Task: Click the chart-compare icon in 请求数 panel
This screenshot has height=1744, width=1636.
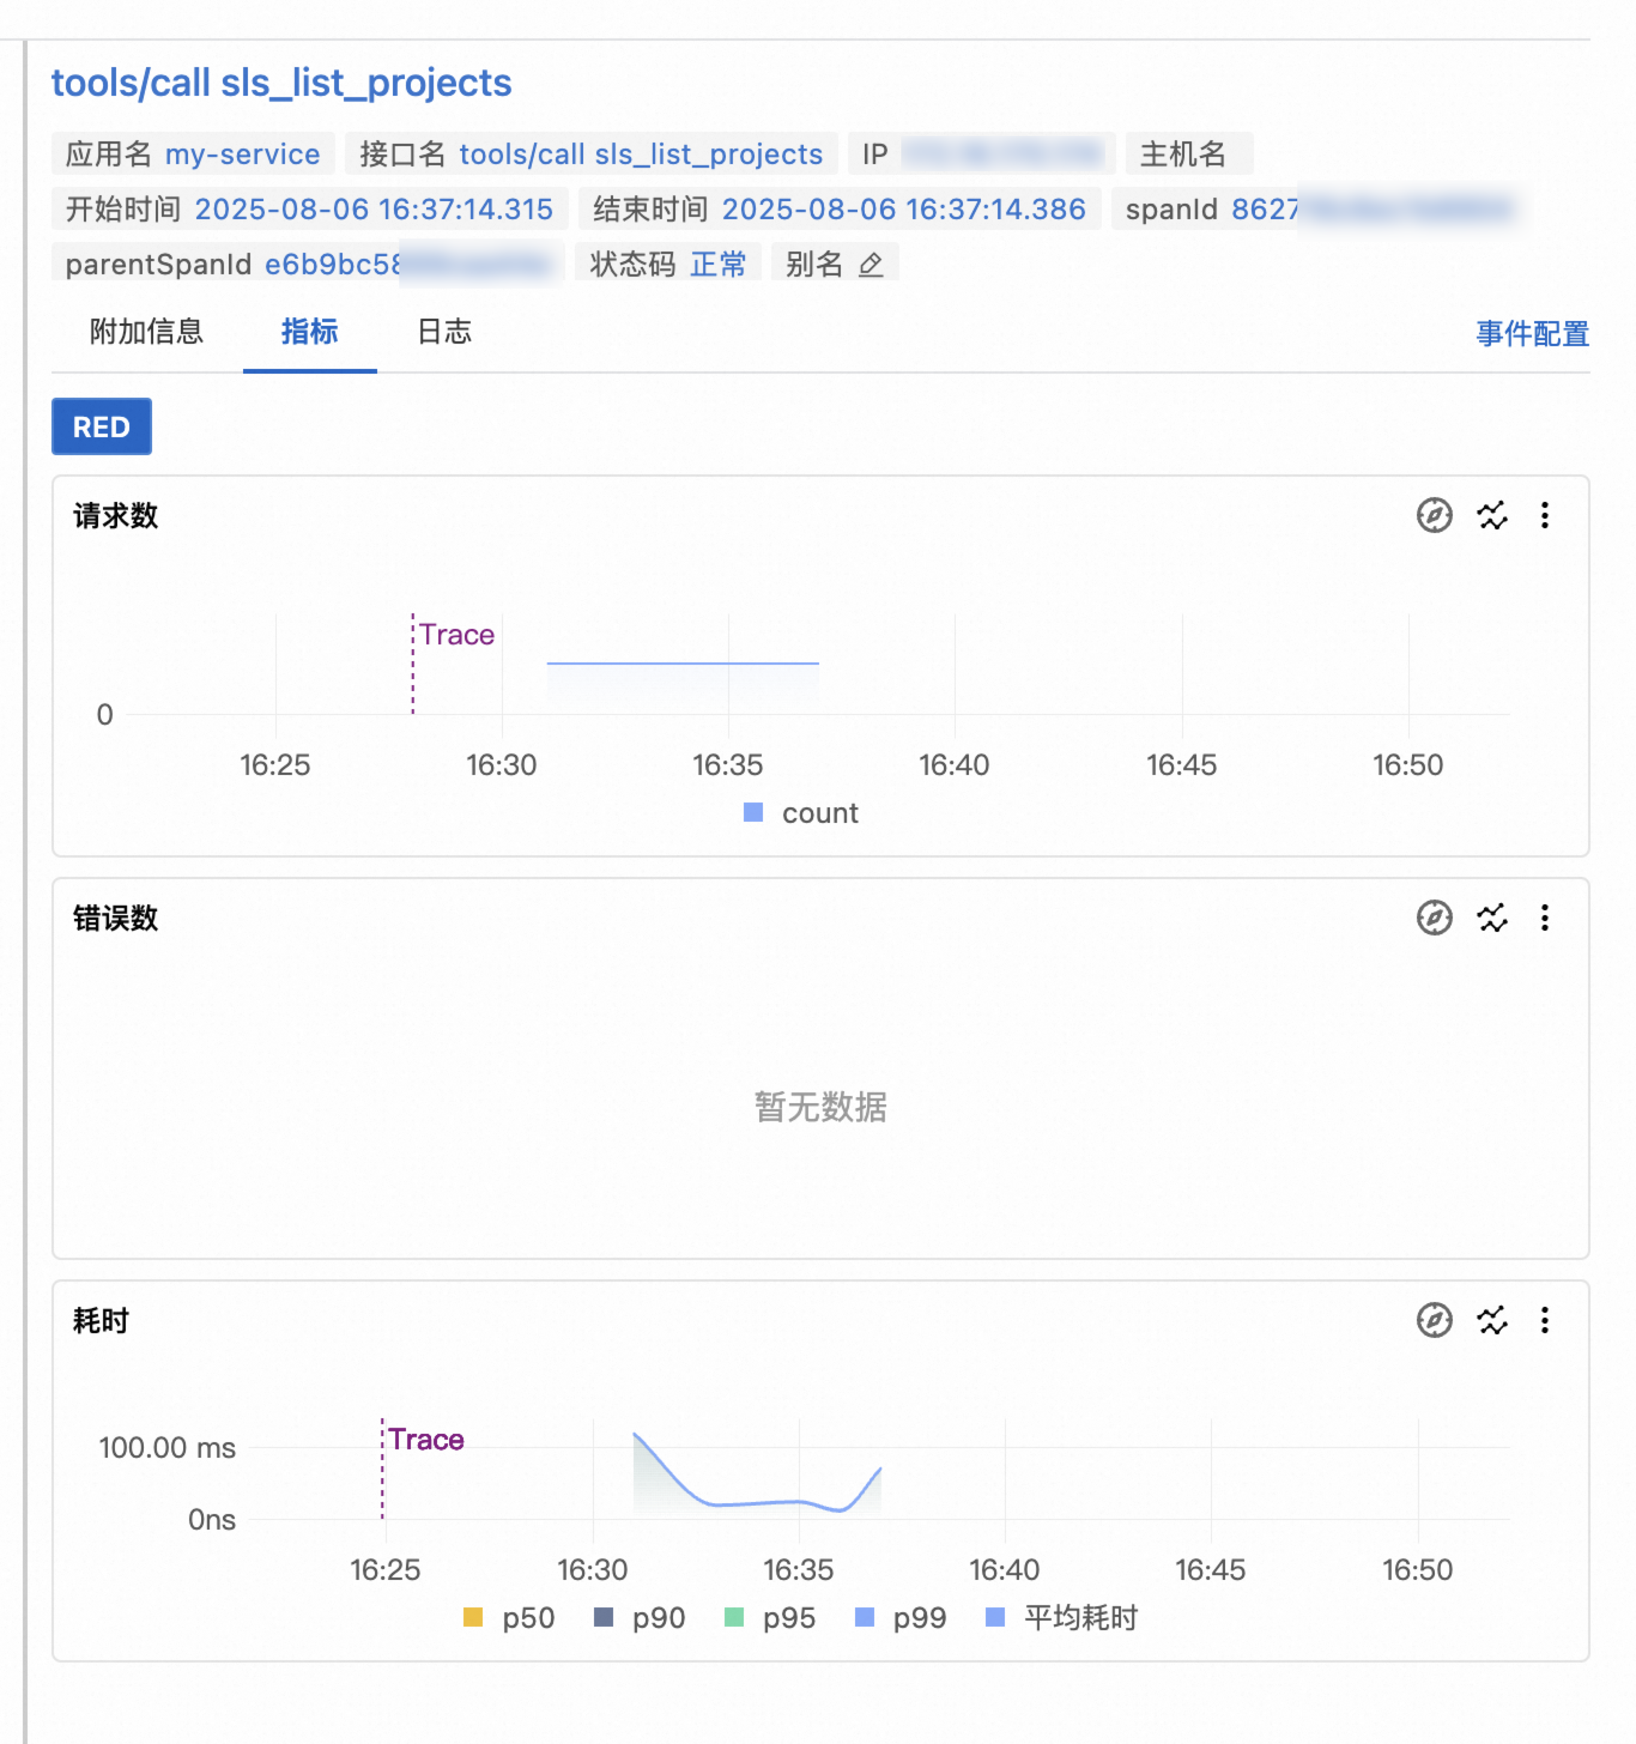Action: tap(1491, 515)
